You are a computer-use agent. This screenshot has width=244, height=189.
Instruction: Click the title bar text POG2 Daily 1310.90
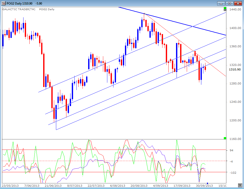coord(20,3)
